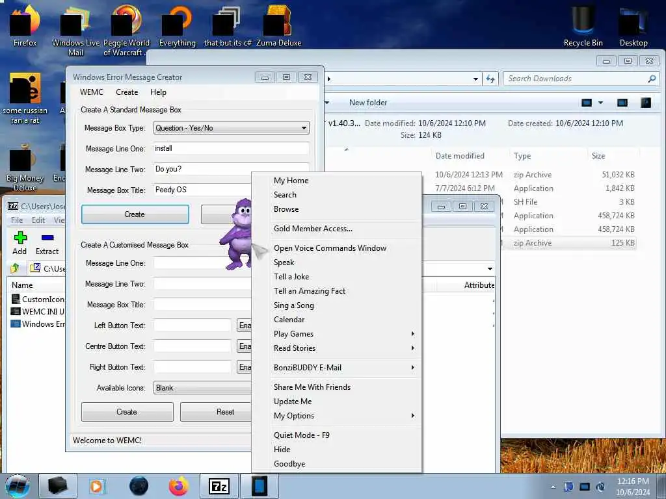666x499 pixels.
Task: Refresh the Downloads Explorer address bar
Action: (x=490, y=79)
